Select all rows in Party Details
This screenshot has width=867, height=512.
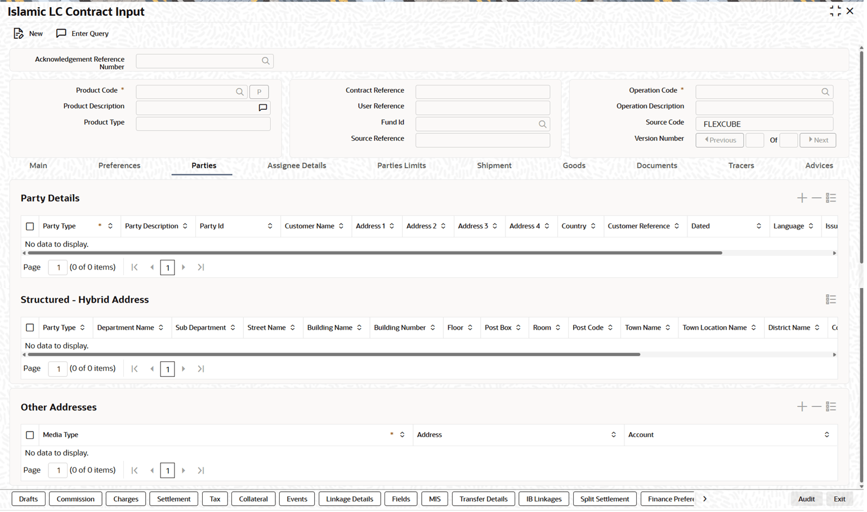(30, 227)
